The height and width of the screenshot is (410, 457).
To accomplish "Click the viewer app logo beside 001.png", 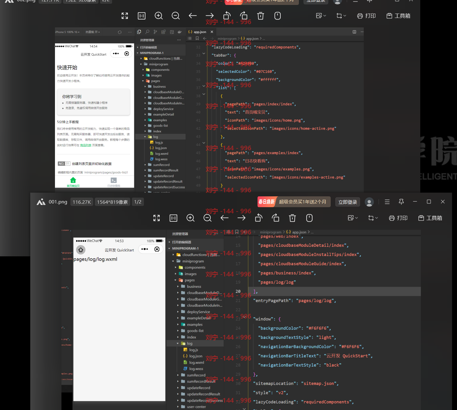I will 41,202.
